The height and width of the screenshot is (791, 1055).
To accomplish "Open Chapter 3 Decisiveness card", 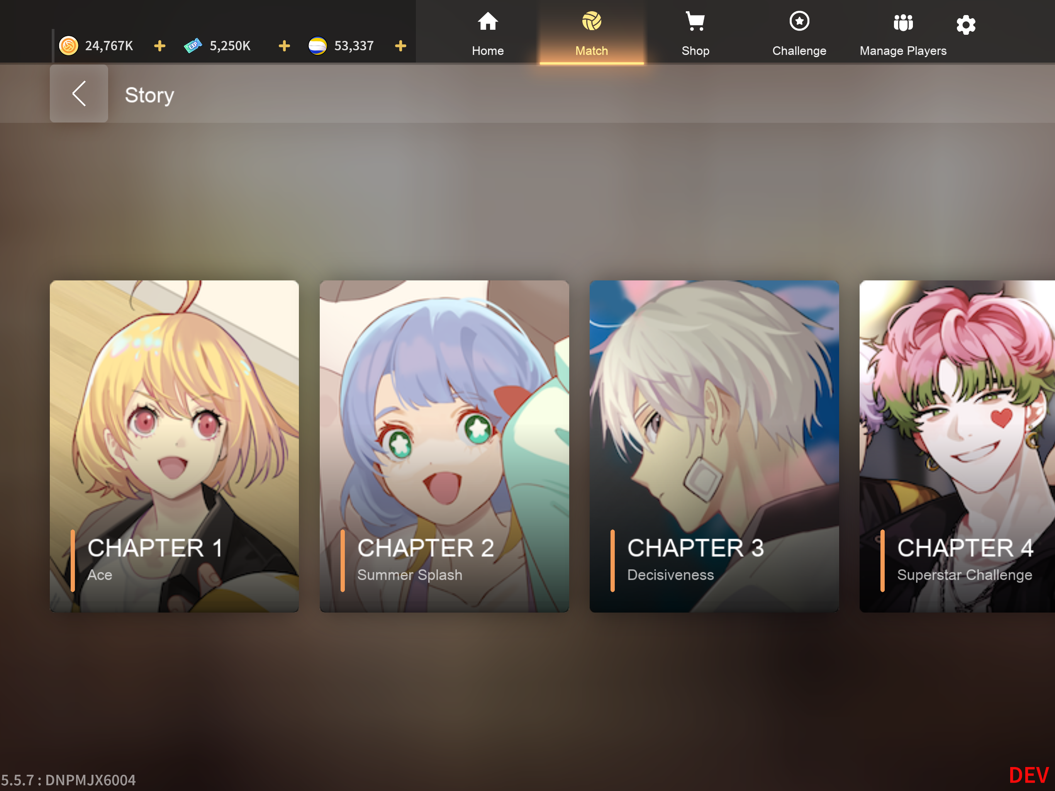I will point(714,446).
